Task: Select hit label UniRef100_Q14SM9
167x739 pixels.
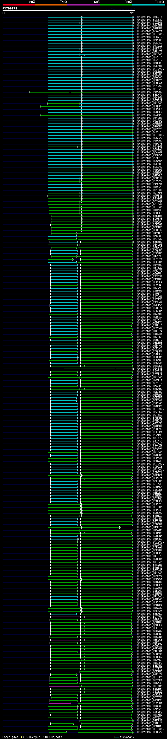Action: [x=150, y=25]
